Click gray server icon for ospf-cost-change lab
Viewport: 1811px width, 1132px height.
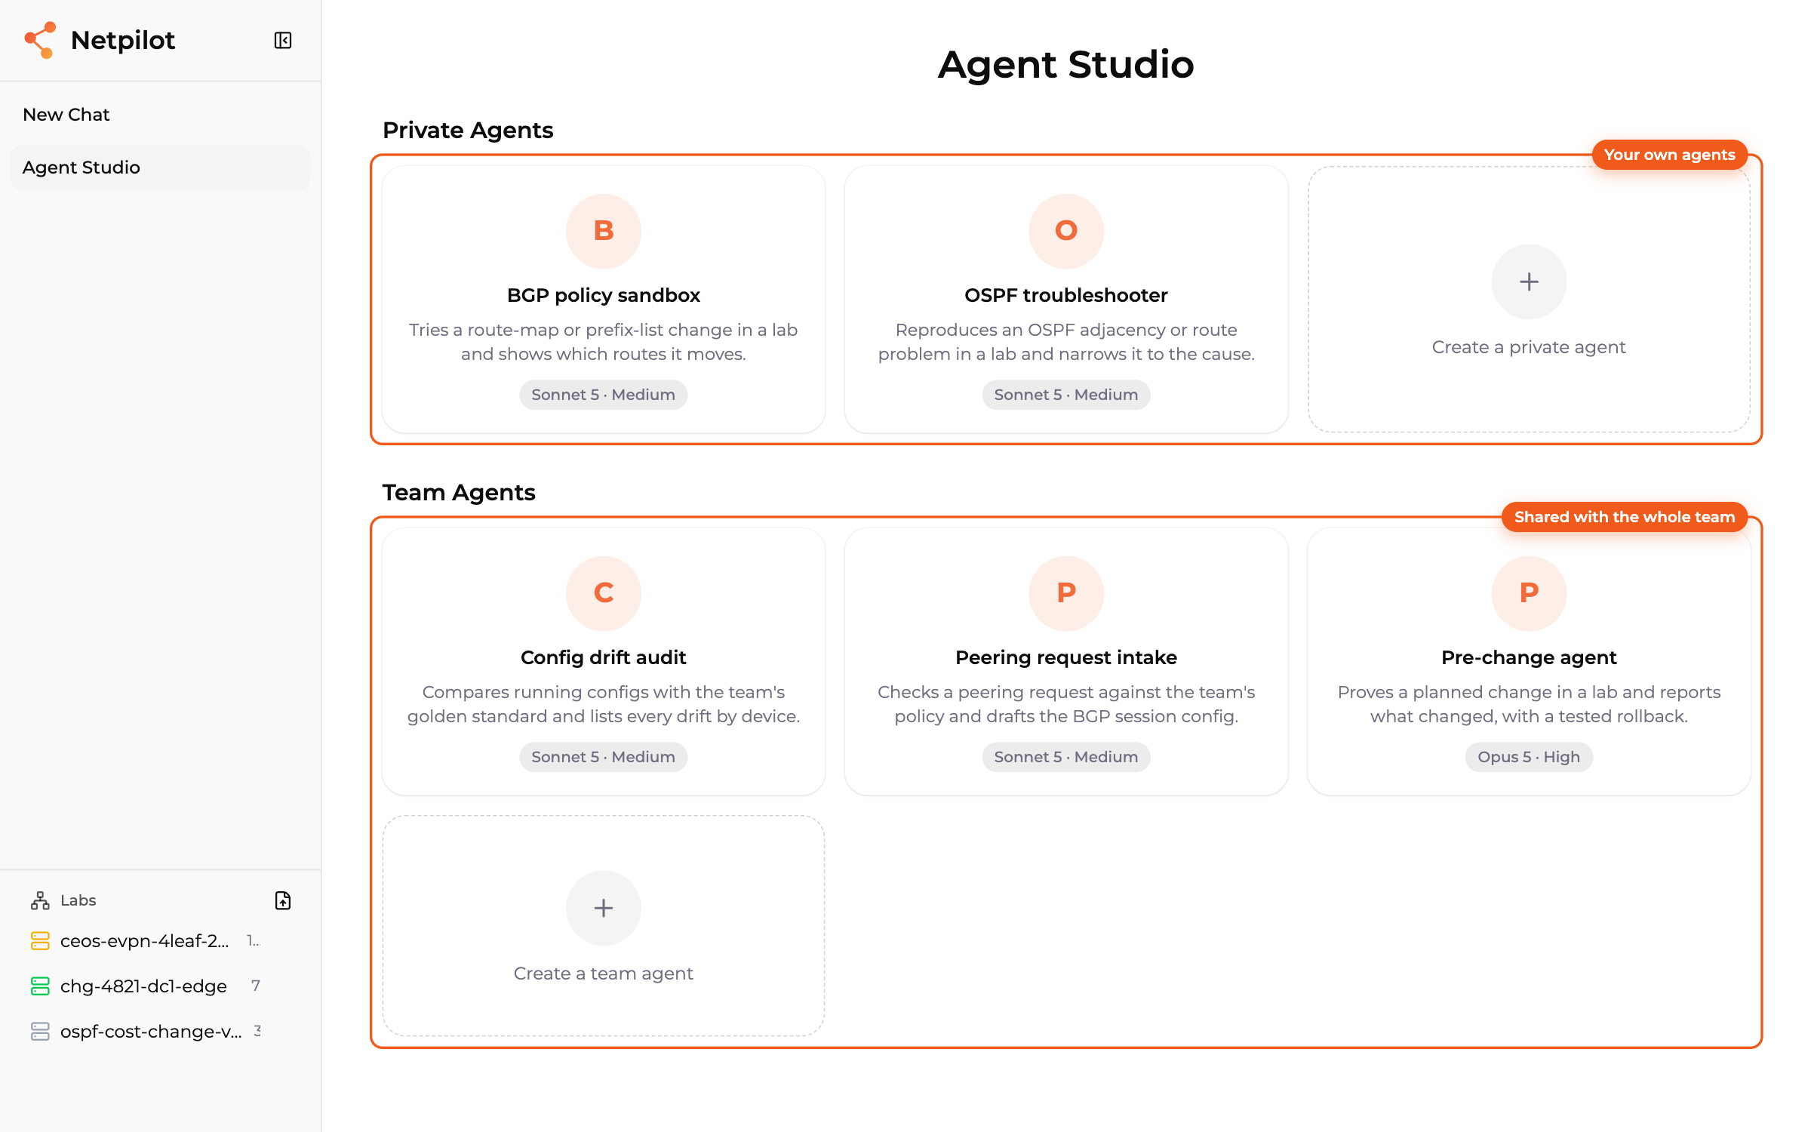[x=40, y=1032]
